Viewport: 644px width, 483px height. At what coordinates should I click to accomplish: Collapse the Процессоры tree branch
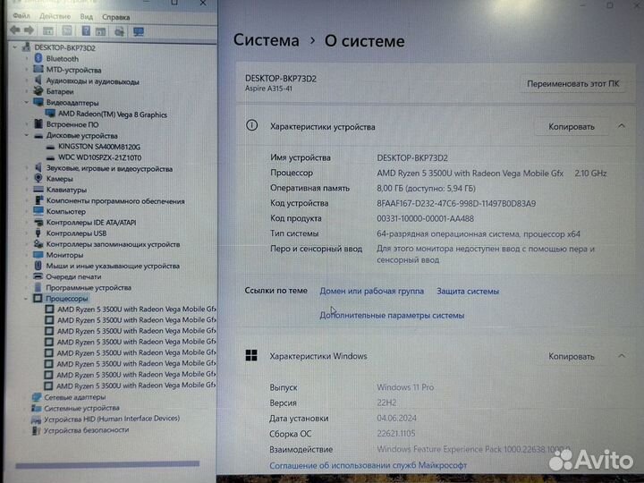(x=26, y=299)
